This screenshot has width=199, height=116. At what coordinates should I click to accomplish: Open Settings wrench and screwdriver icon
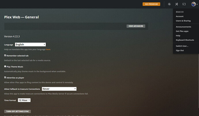pyautogui.click(x=177, y=4)
